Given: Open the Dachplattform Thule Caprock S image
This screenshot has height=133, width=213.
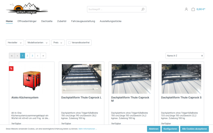Looking at the screenshot, I should (x=181, y=79).
